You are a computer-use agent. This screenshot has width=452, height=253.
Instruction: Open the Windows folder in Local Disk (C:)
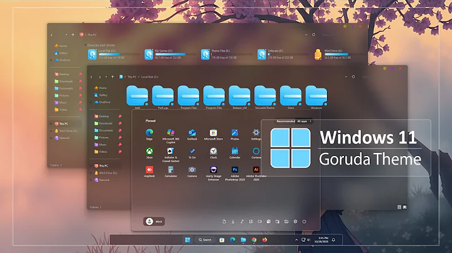[x=316, y=97]
